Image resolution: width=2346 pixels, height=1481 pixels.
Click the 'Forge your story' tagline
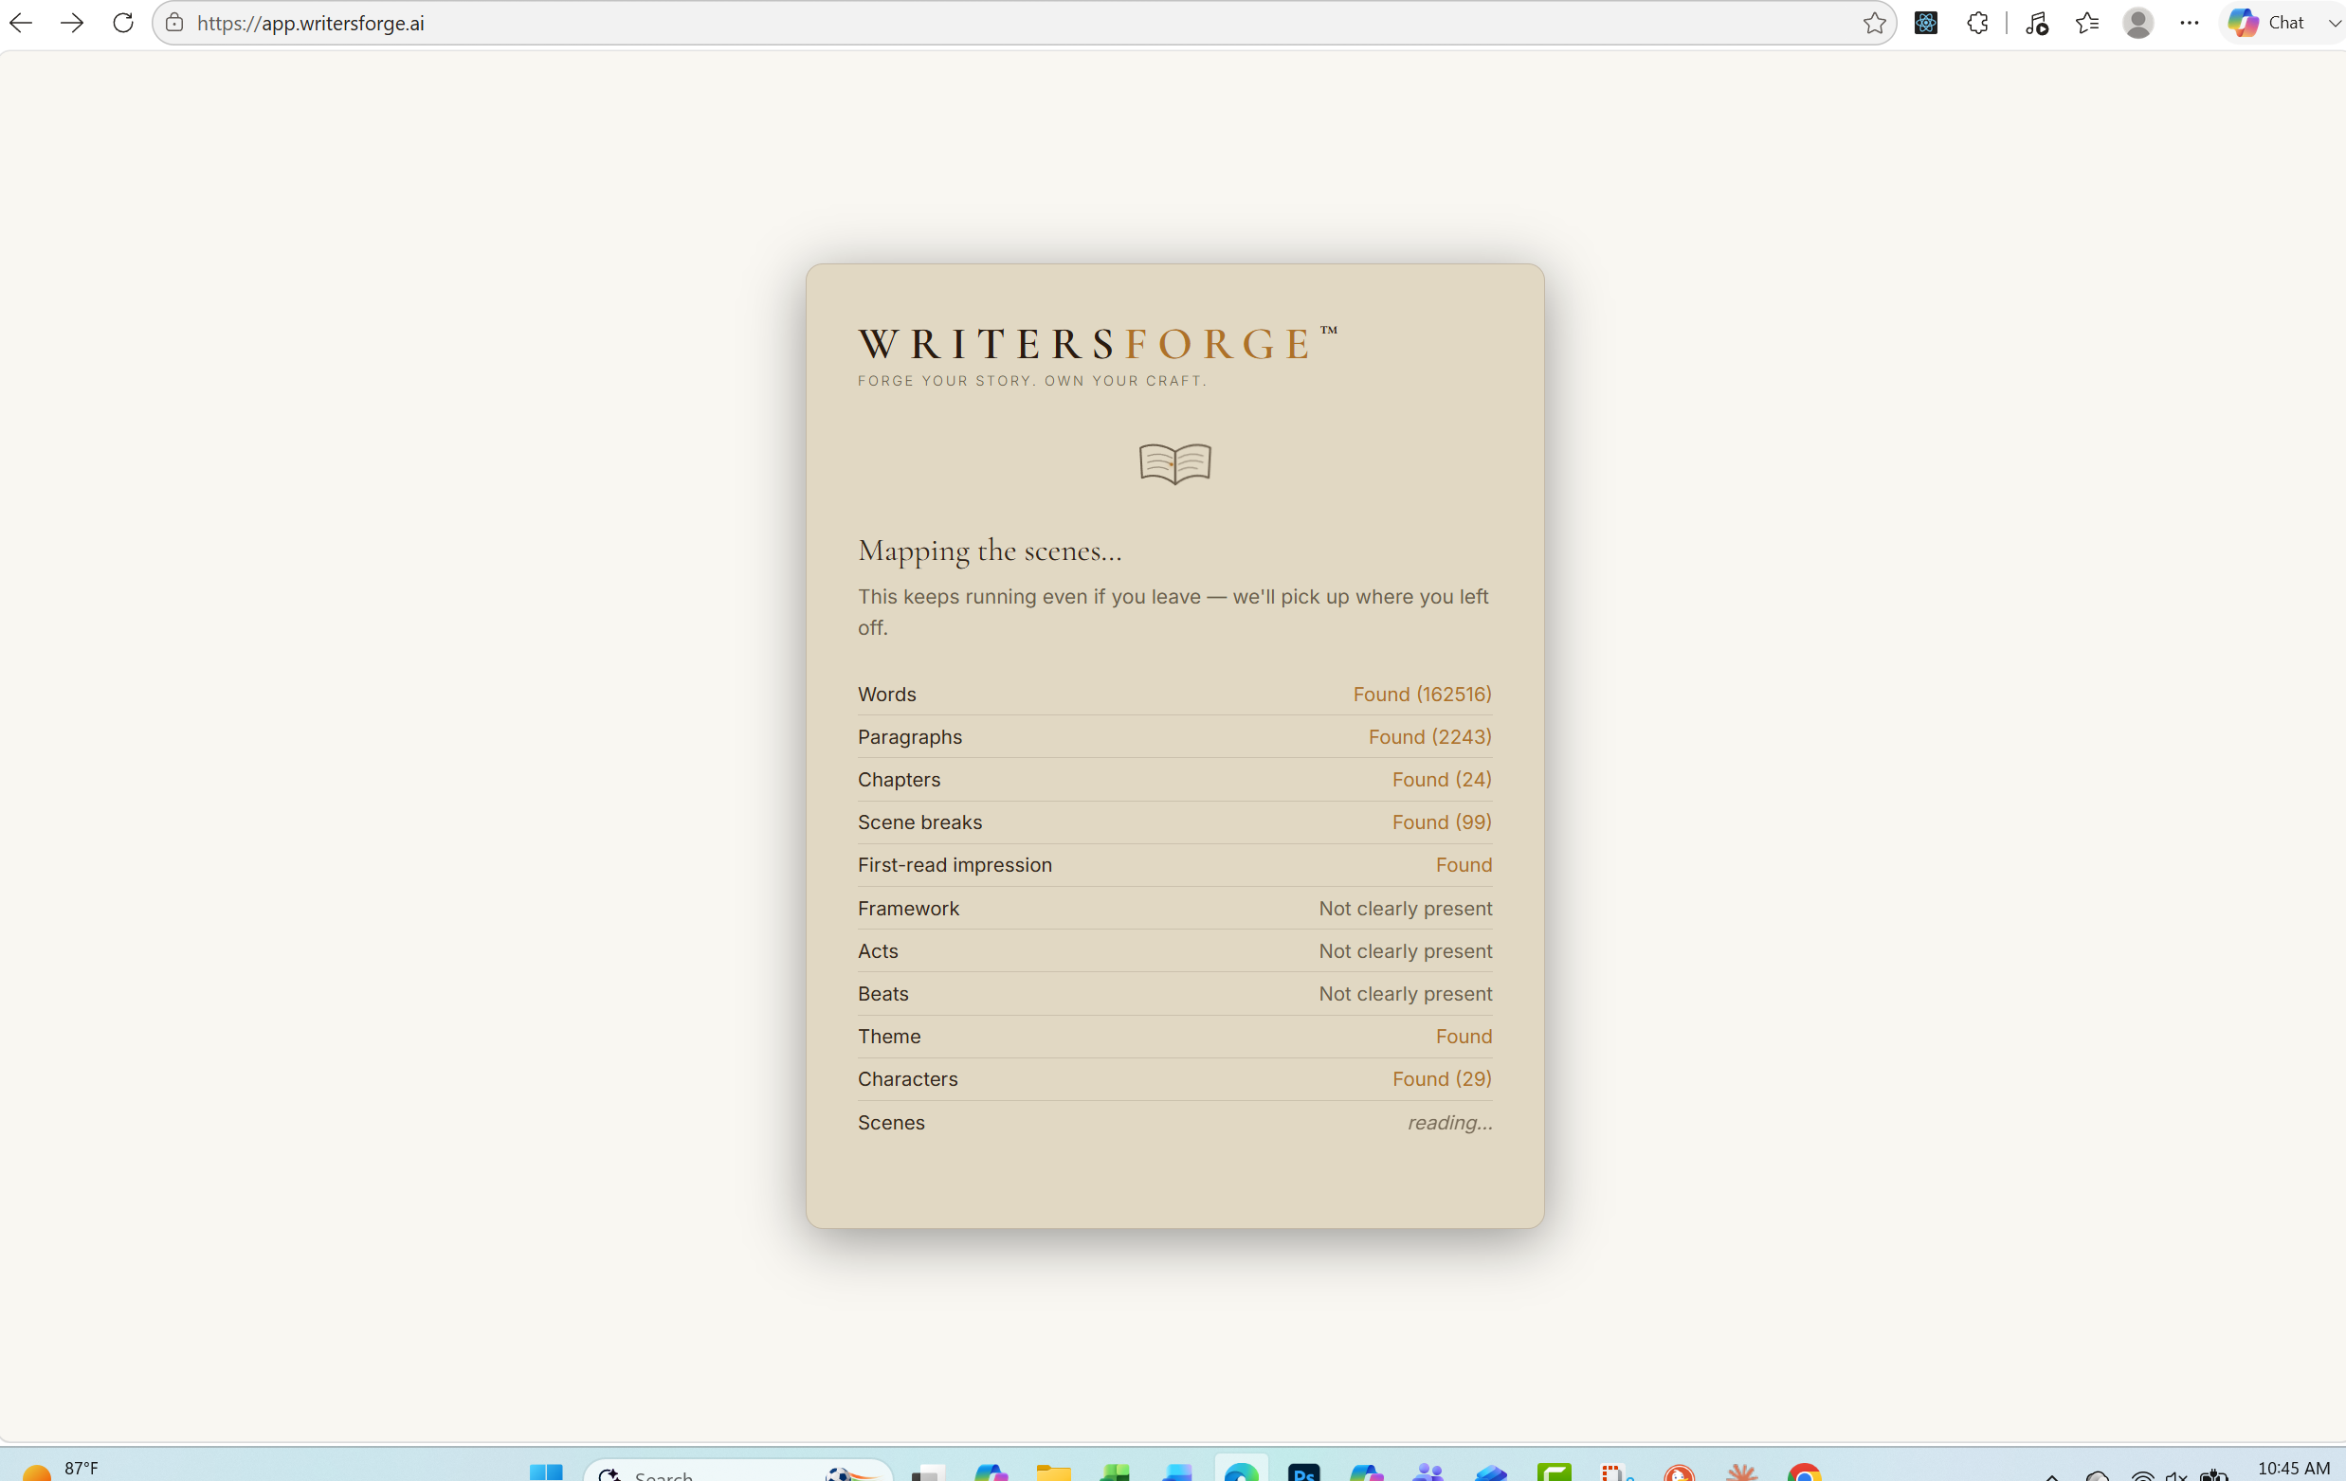1031,381
